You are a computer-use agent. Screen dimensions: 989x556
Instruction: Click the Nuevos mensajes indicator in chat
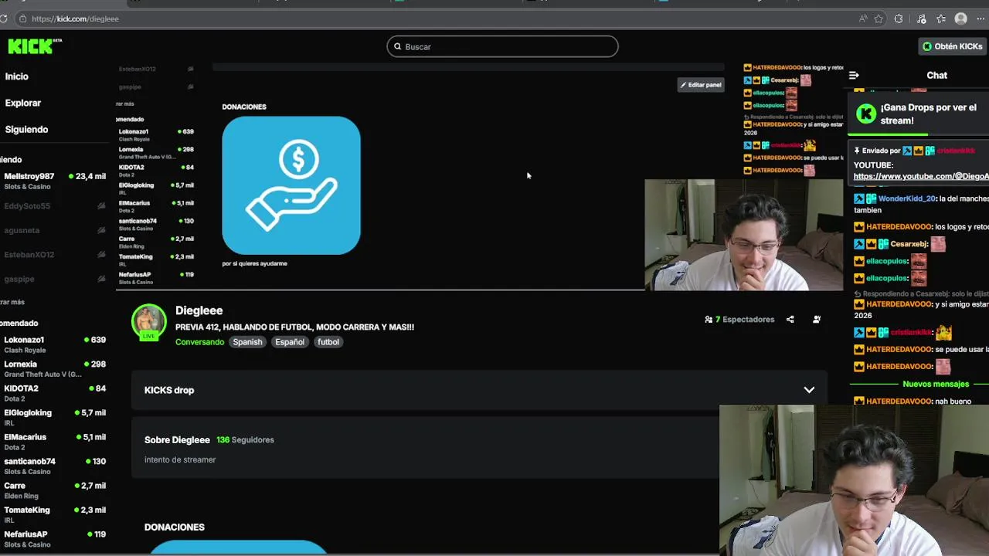pyautogui.click(x=936, y=384)
